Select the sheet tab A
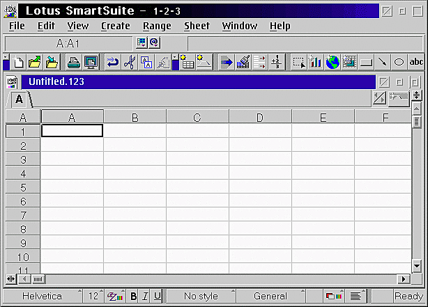Image resolution: width=428 pixels, height=307 pixels. point(19,100)
